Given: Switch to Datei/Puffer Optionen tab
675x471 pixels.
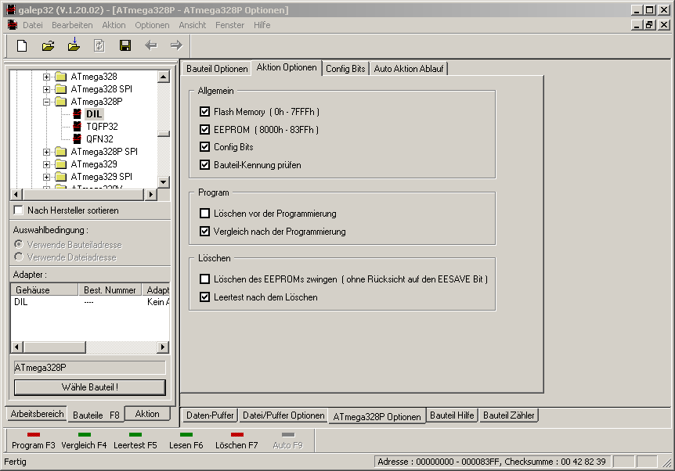Looking at the screenshot, I should [x=283, y=415].
